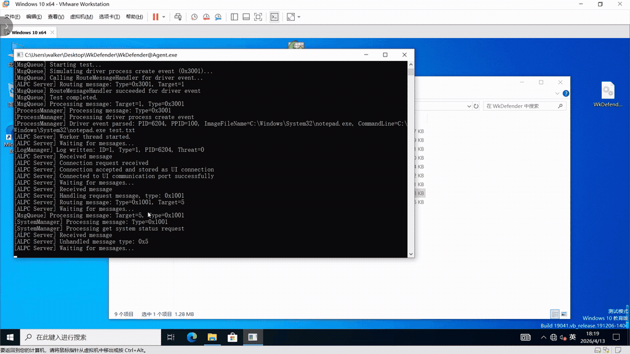Close the Agent.exe console window
Screen dimensions: 630x354
pos(405,55)
